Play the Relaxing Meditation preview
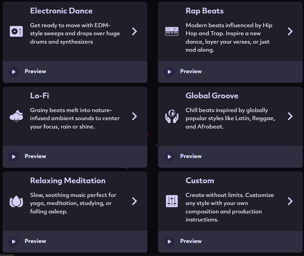Screen dimensions: 304x256 (x=13, y=242)
